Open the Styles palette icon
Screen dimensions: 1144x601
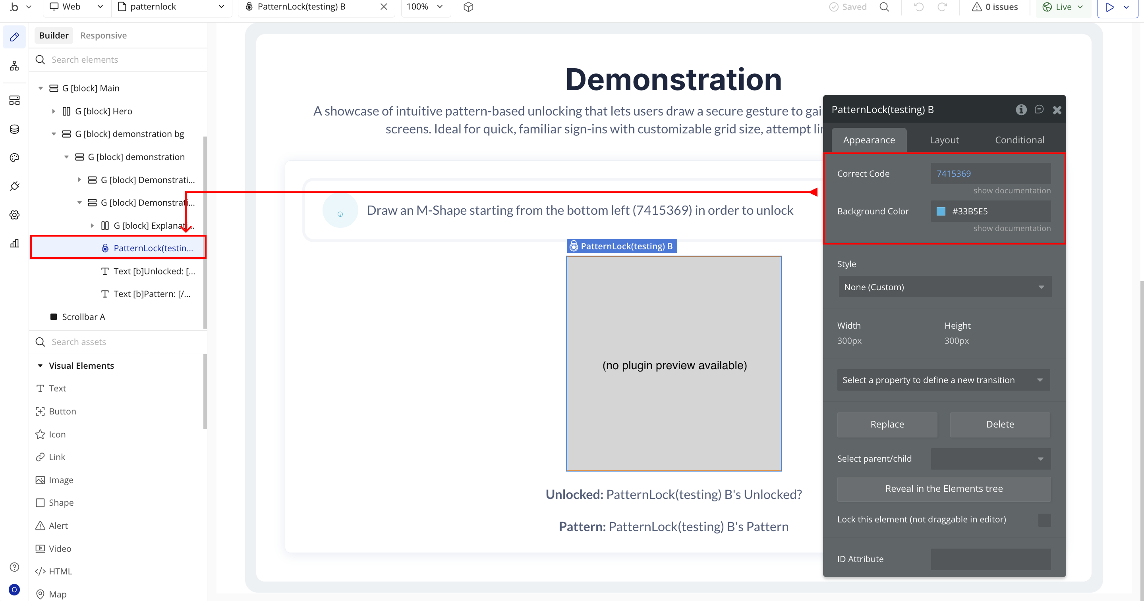[14, 158]
